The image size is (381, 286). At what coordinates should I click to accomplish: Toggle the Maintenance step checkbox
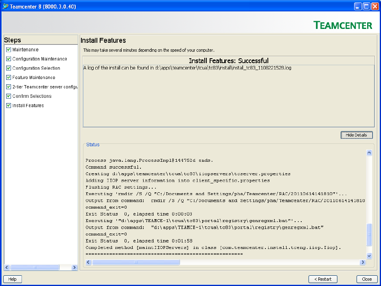coord(9,50)
